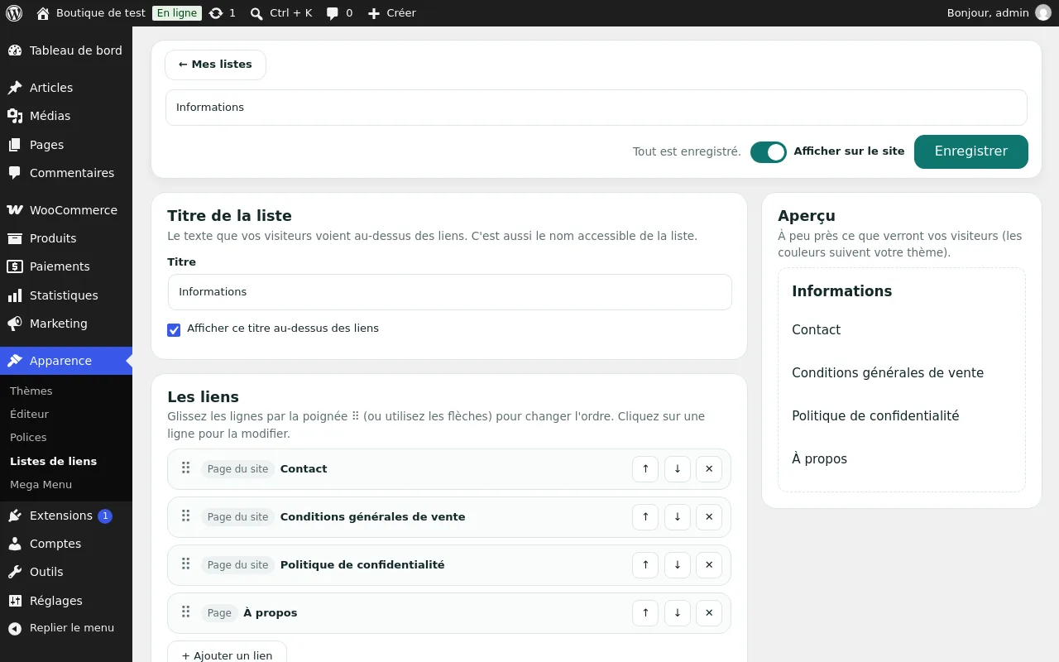Click Contact in the Aperçu preview
The image size is (1059, 662).
pyautogui.click(x=816, y=329)
